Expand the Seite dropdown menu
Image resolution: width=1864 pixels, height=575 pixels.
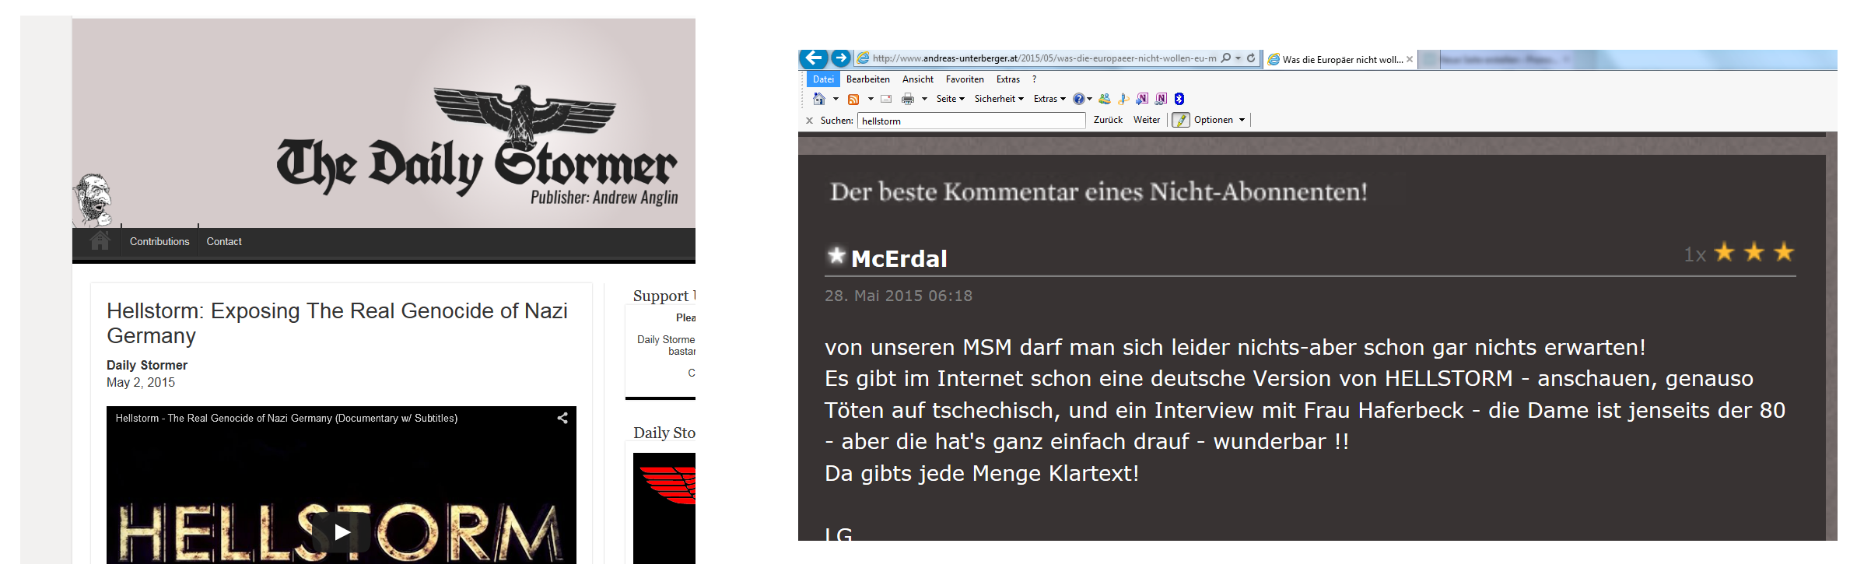tap(950, 99)
